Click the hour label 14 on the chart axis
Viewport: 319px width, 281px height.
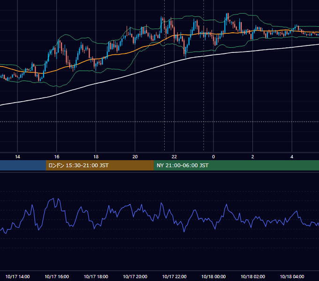point(17,157)
